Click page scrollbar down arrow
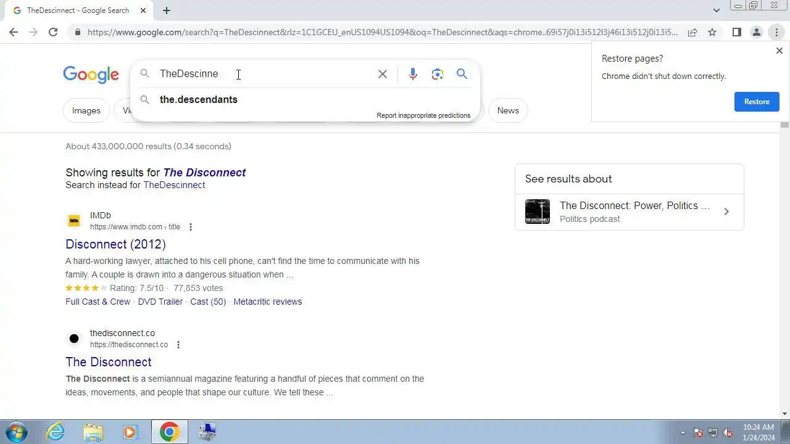Viewport: 790px width, 444px height. coord(784,414)
